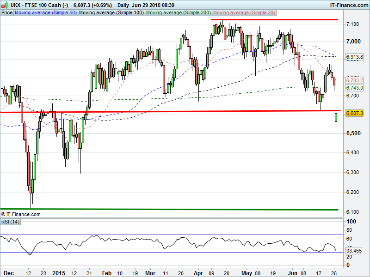Select the Price indicator tab
Viewport: 370px width, 277px height.
point(7,13)
